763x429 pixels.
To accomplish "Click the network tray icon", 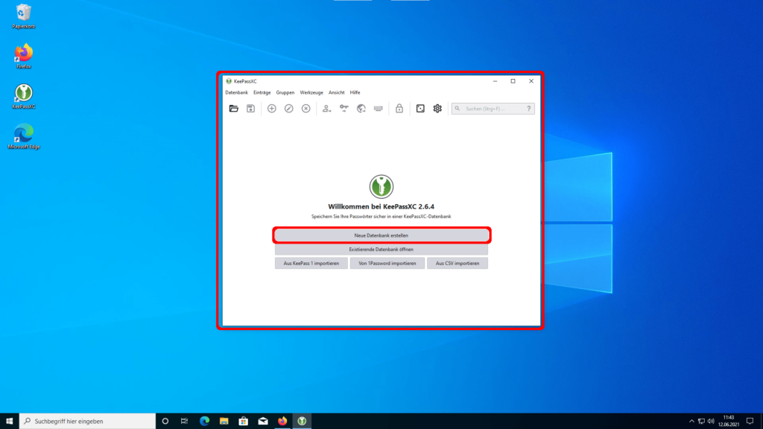I will coord(701,422).
